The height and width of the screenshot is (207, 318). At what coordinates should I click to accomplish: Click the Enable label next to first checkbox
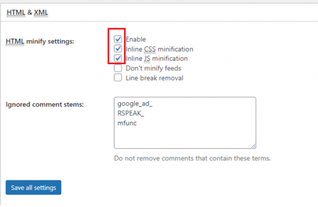point(136,39)
